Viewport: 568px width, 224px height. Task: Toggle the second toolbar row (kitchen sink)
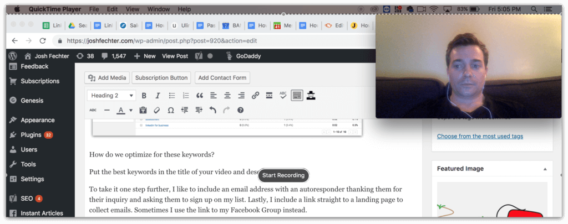tap(297, 96)
